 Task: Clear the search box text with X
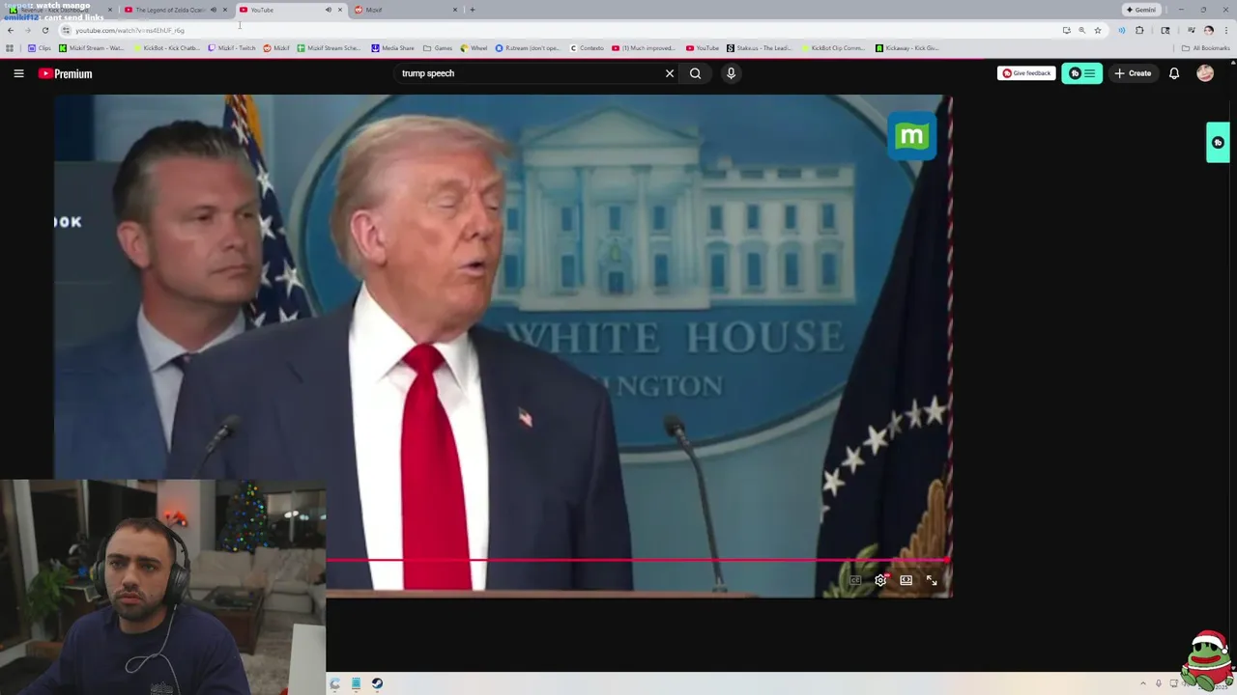coord(670,73)
